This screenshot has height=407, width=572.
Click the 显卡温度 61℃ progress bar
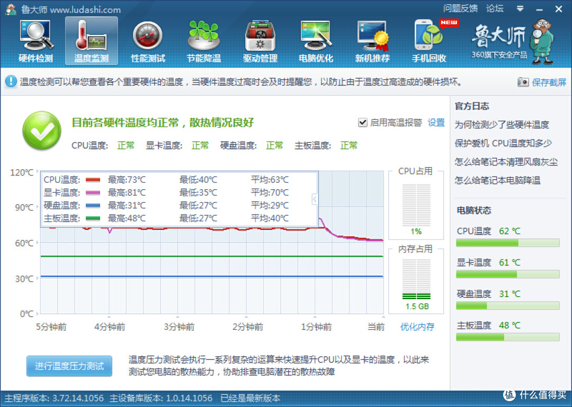pyautogui.click(x=507, y=274)
